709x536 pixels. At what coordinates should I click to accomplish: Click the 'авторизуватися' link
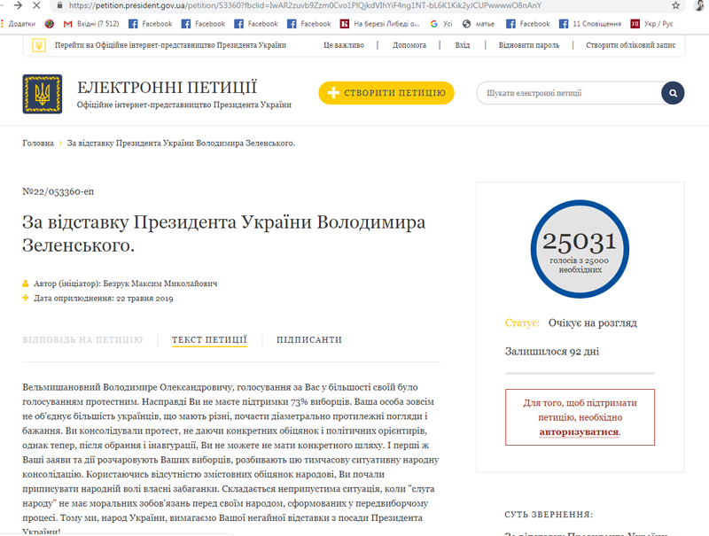(580, 432)
